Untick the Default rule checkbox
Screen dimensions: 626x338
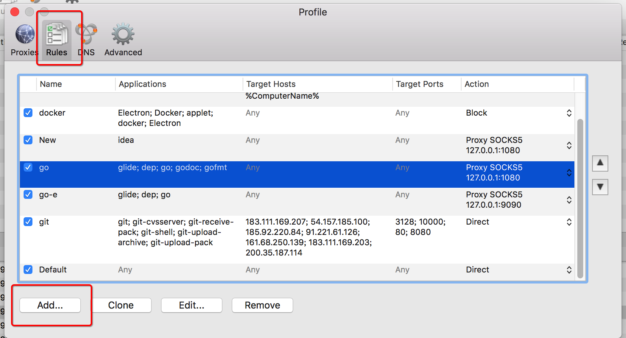[28, 270]
